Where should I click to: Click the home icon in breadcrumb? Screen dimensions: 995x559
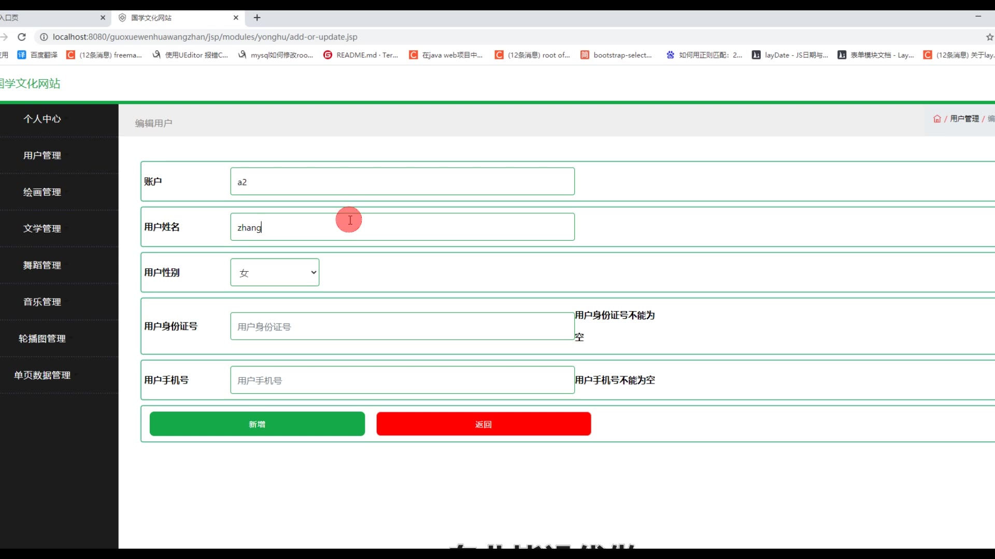click(x=937, y=119)
